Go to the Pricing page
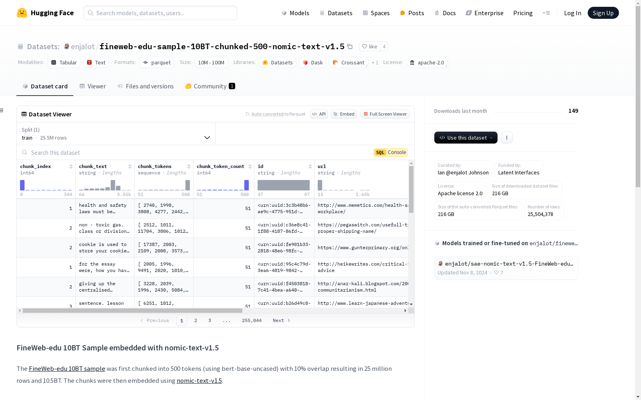This screenshot has height=400, width=641. [523, 13]
